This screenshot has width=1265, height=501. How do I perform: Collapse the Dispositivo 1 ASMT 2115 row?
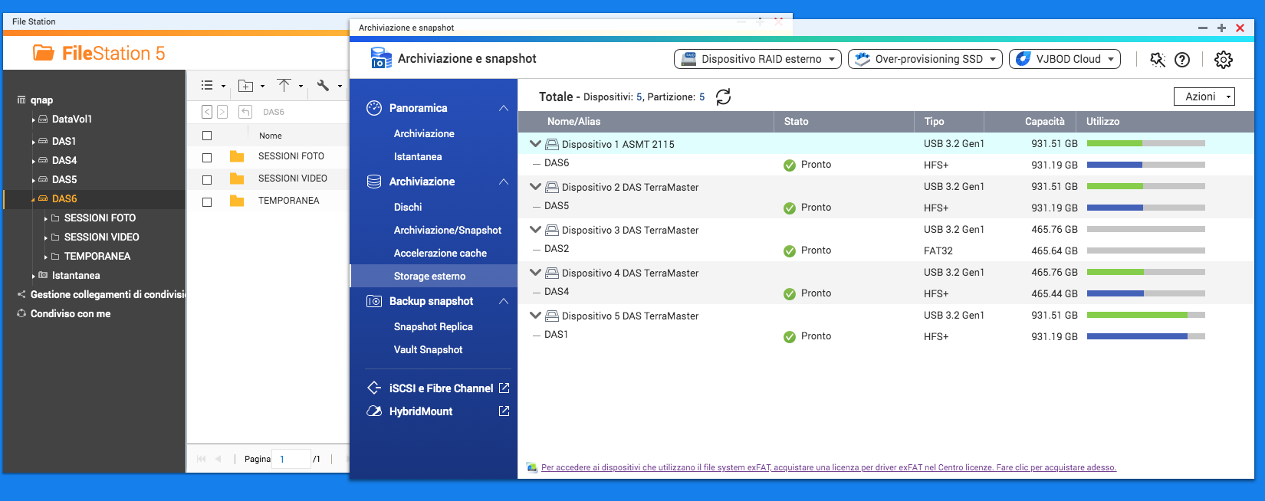click(x=535, y=144)
